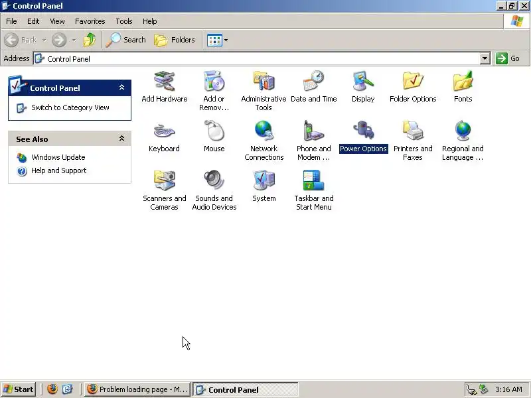The width and height of the screenshot is (531, 398).
Task: Open the Folder Options icon
Action: [413, 81]
